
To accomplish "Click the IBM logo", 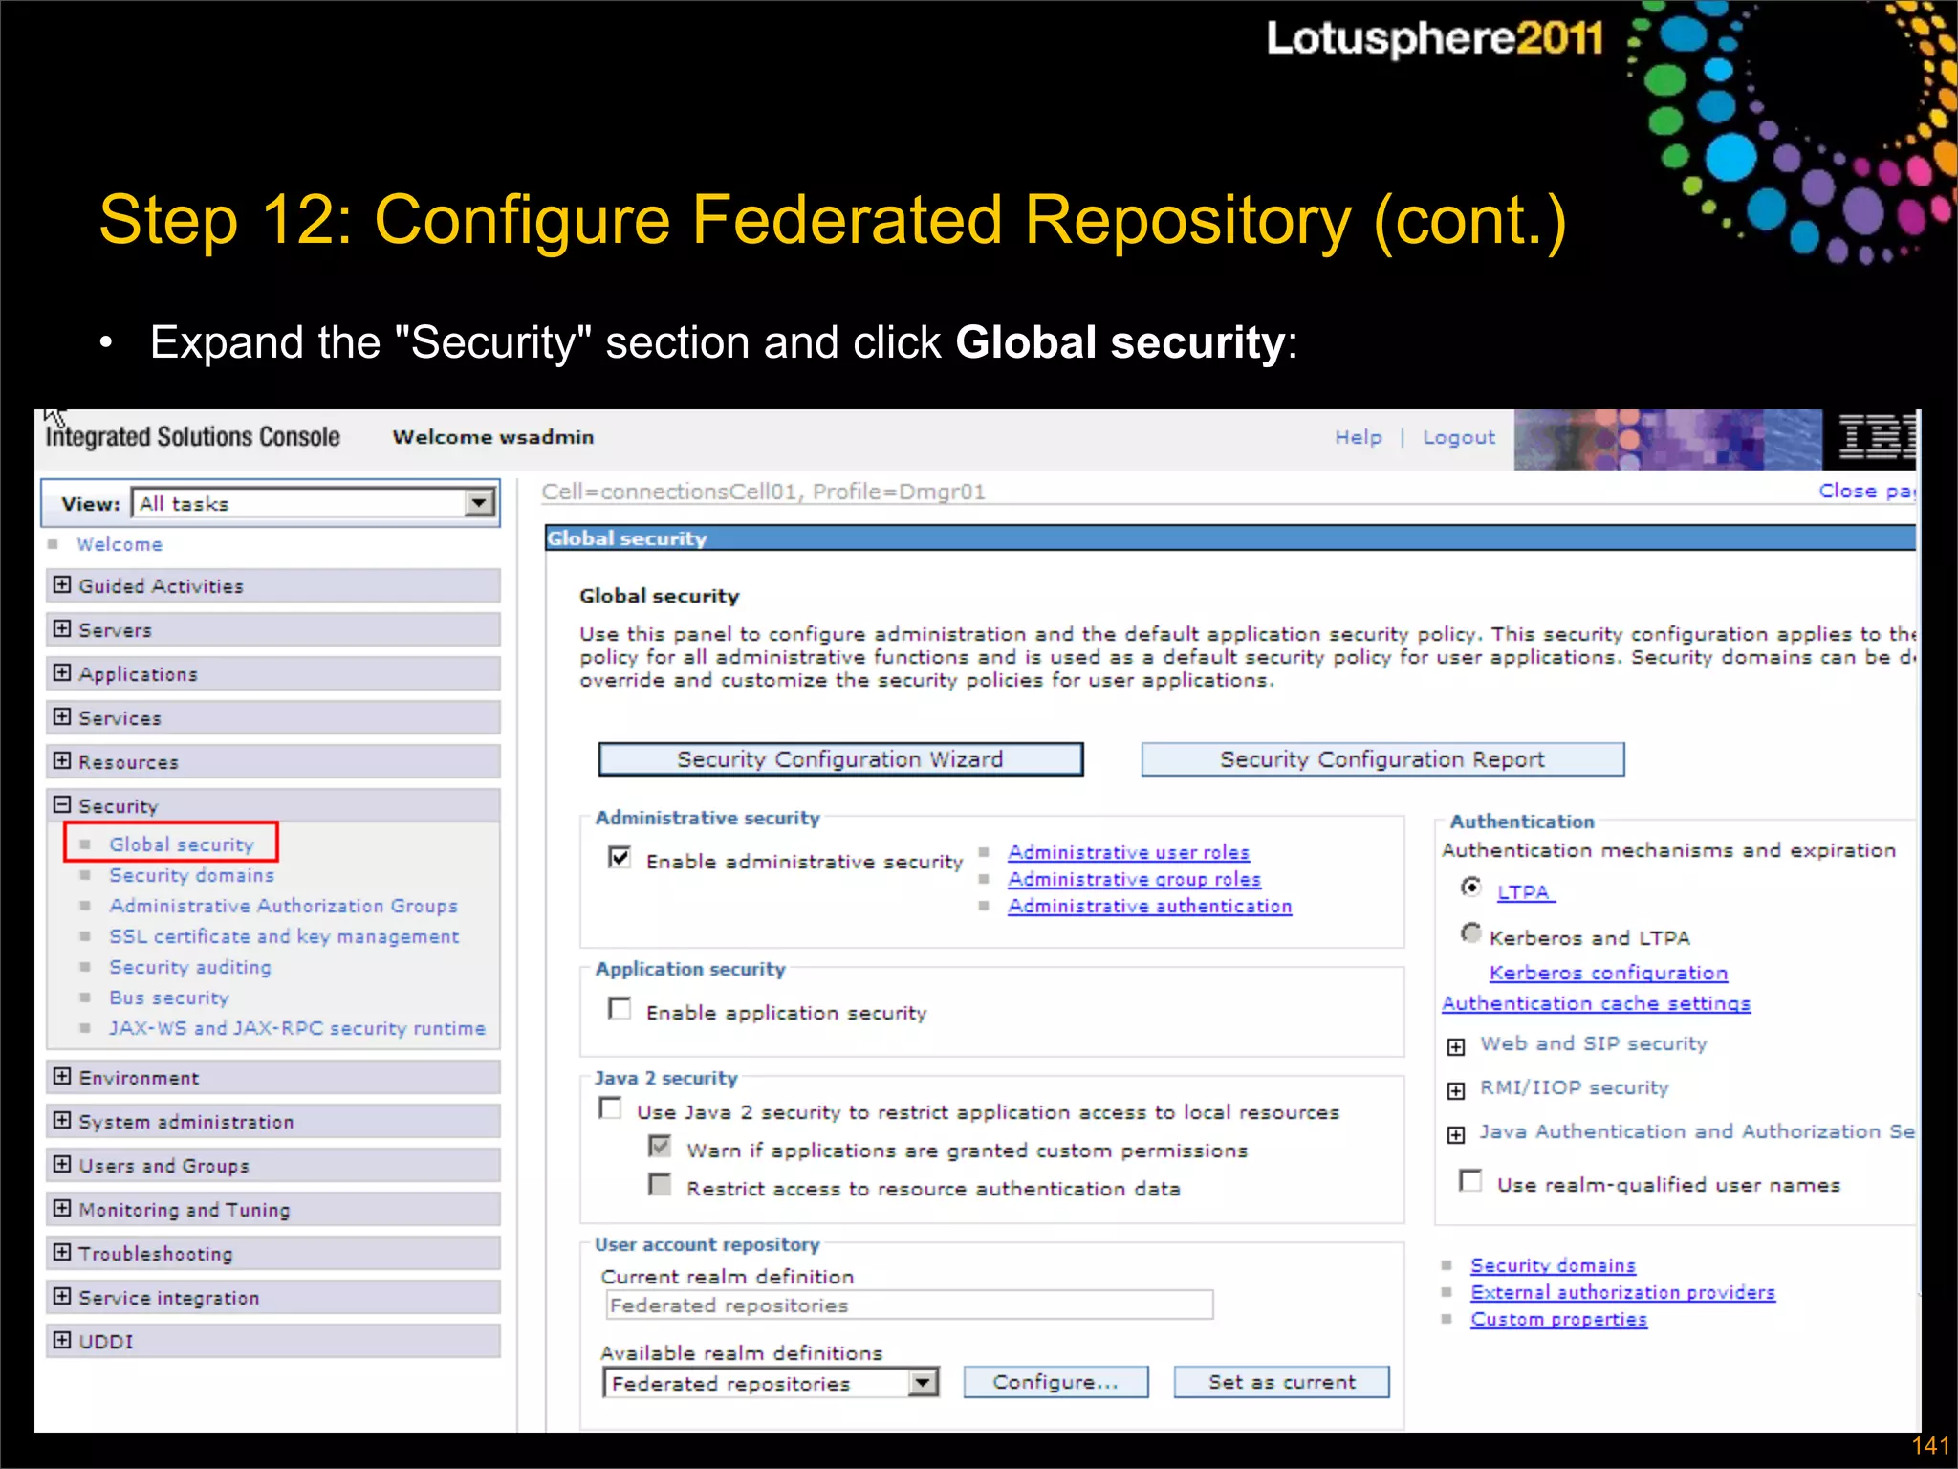I will 1877,439.
